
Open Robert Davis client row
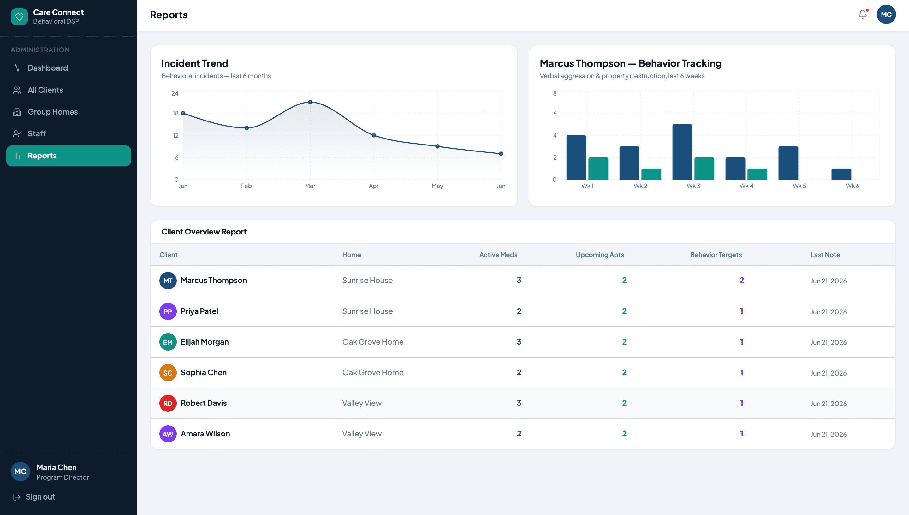pos(523,403)
